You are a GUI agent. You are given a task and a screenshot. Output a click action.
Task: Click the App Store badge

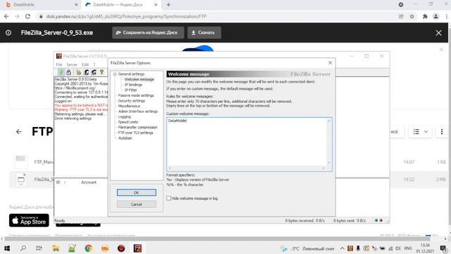[29, 220]
